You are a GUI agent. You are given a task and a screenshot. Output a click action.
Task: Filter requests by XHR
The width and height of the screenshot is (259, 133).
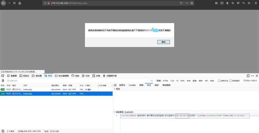pyautogui.click(x=182, y=81)
